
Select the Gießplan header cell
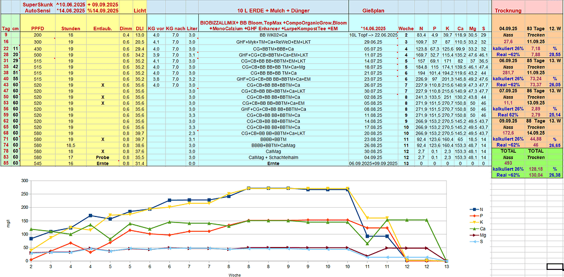click(x=373, y=11)
